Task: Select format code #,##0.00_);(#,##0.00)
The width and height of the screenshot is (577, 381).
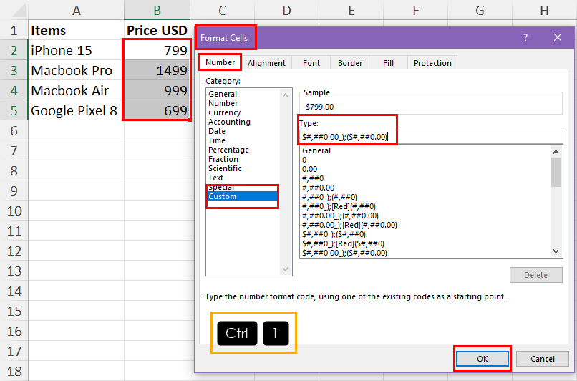Action: click(x=340, y=216)
